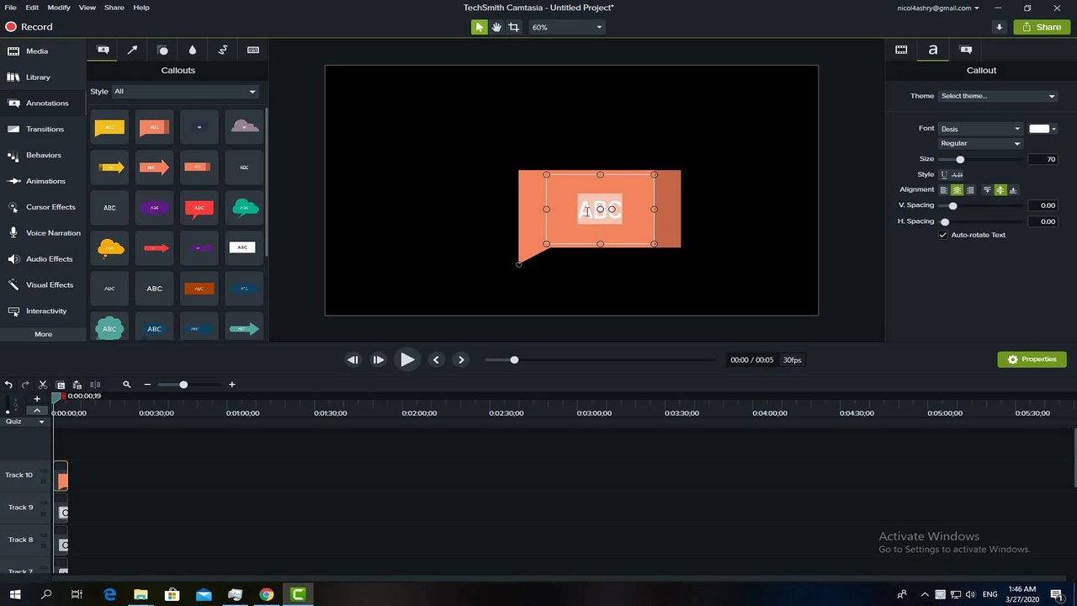Align text left horizontally
Image resolution: width=1077 pixels, height=606 pixels.
(944, 190)
